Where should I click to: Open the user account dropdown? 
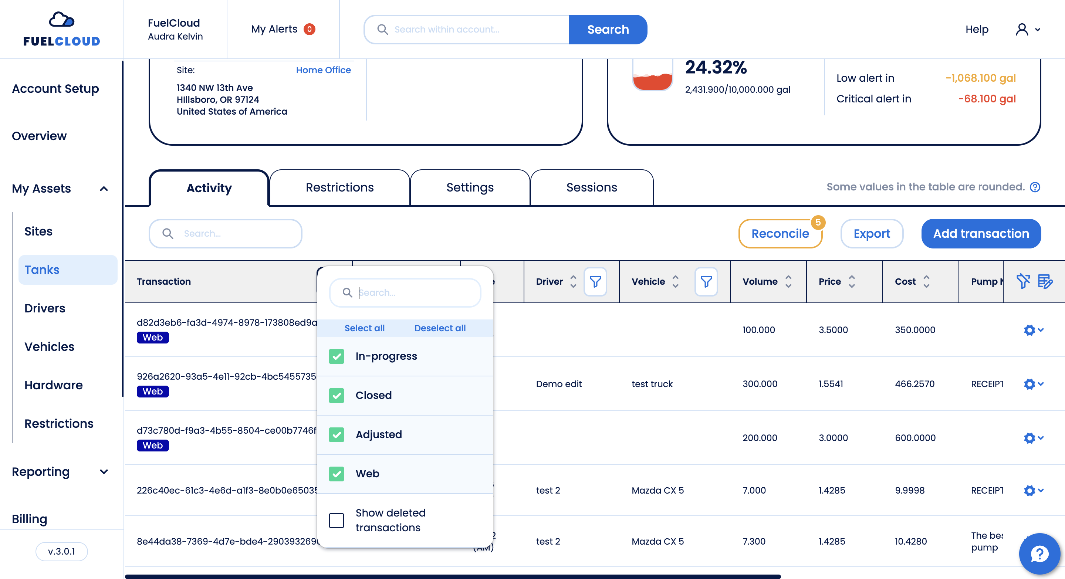pos(1027,29)
